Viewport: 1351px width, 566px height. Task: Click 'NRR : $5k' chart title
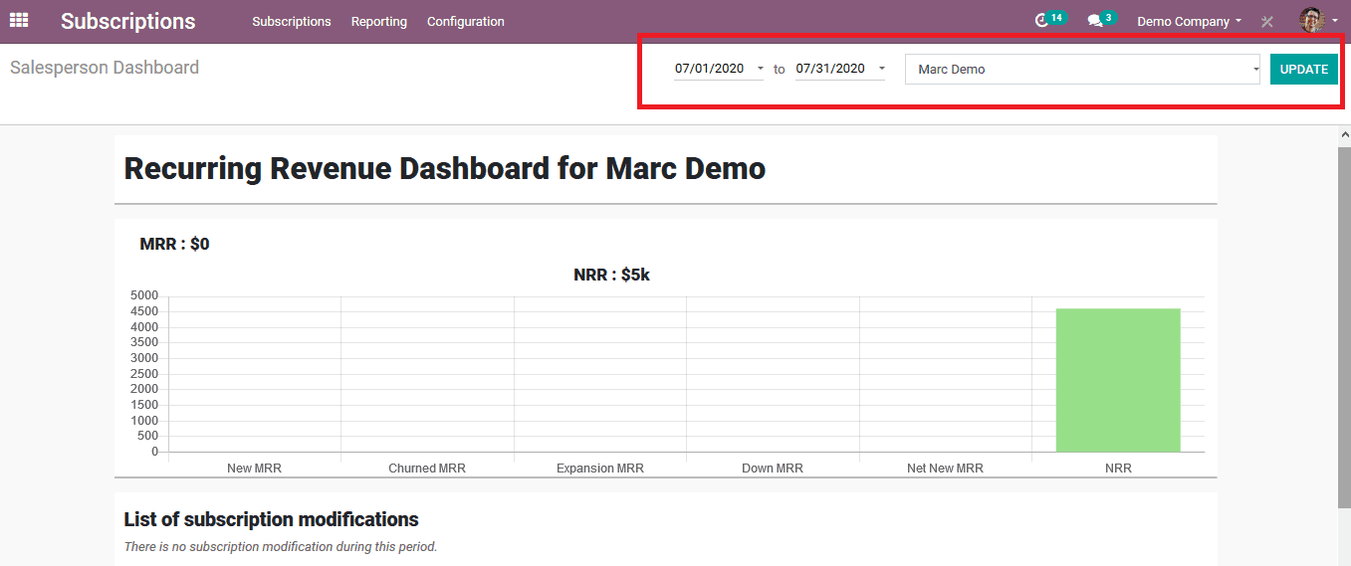pyautogui.click(x=611, y=275)
